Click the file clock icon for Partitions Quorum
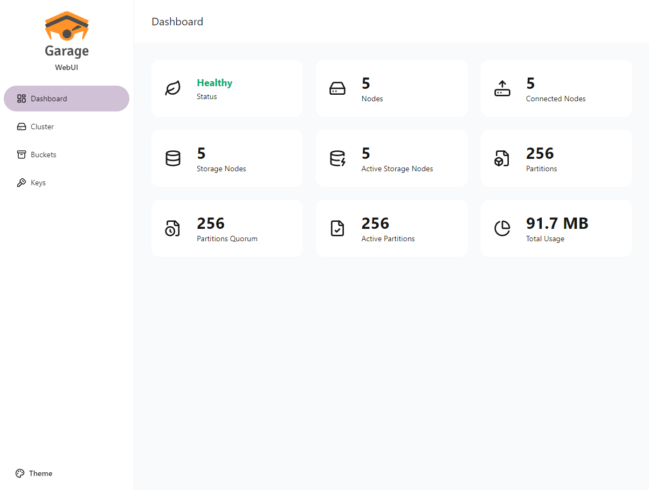This screenshot has height=490, width=649. click(172, 228)
